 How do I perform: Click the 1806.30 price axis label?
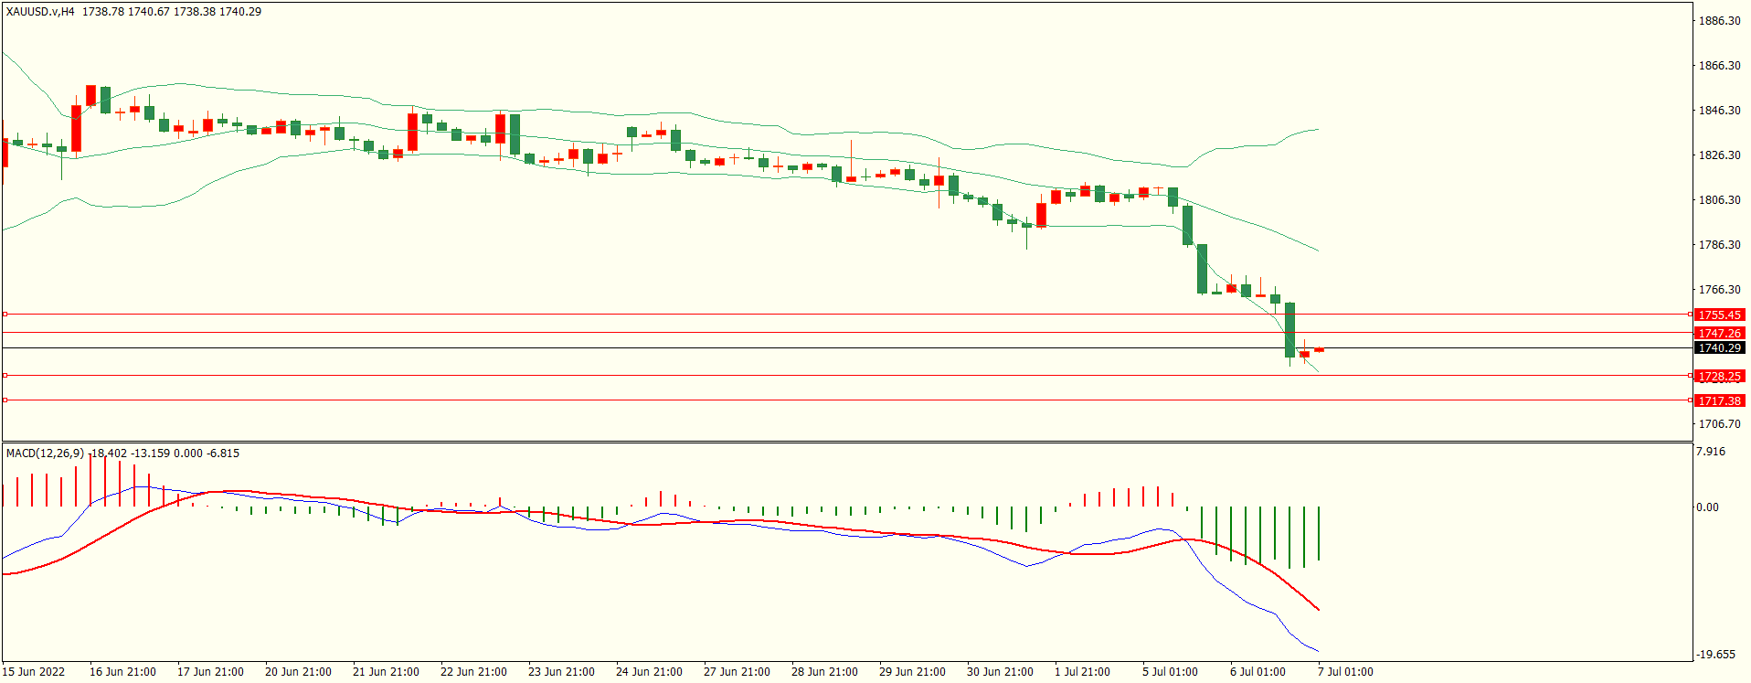(x=1719, y=200)
